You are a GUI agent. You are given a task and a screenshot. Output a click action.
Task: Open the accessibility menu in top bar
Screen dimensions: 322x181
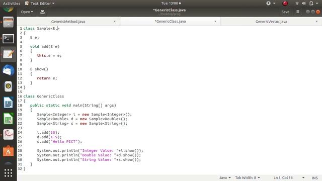[x=271, y=4]
